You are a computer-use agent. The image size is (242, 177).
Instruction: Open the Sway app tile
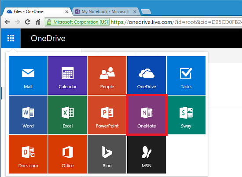(186, 115)
